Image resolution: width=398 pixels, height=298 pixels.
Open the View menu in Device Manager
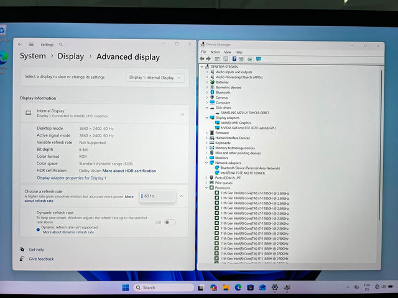(228, 52)
